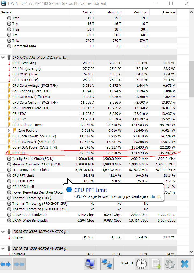The width and height of the screenshot is (194, 273).
Task: Click the Maximum column header
Action: click(136, 12)
